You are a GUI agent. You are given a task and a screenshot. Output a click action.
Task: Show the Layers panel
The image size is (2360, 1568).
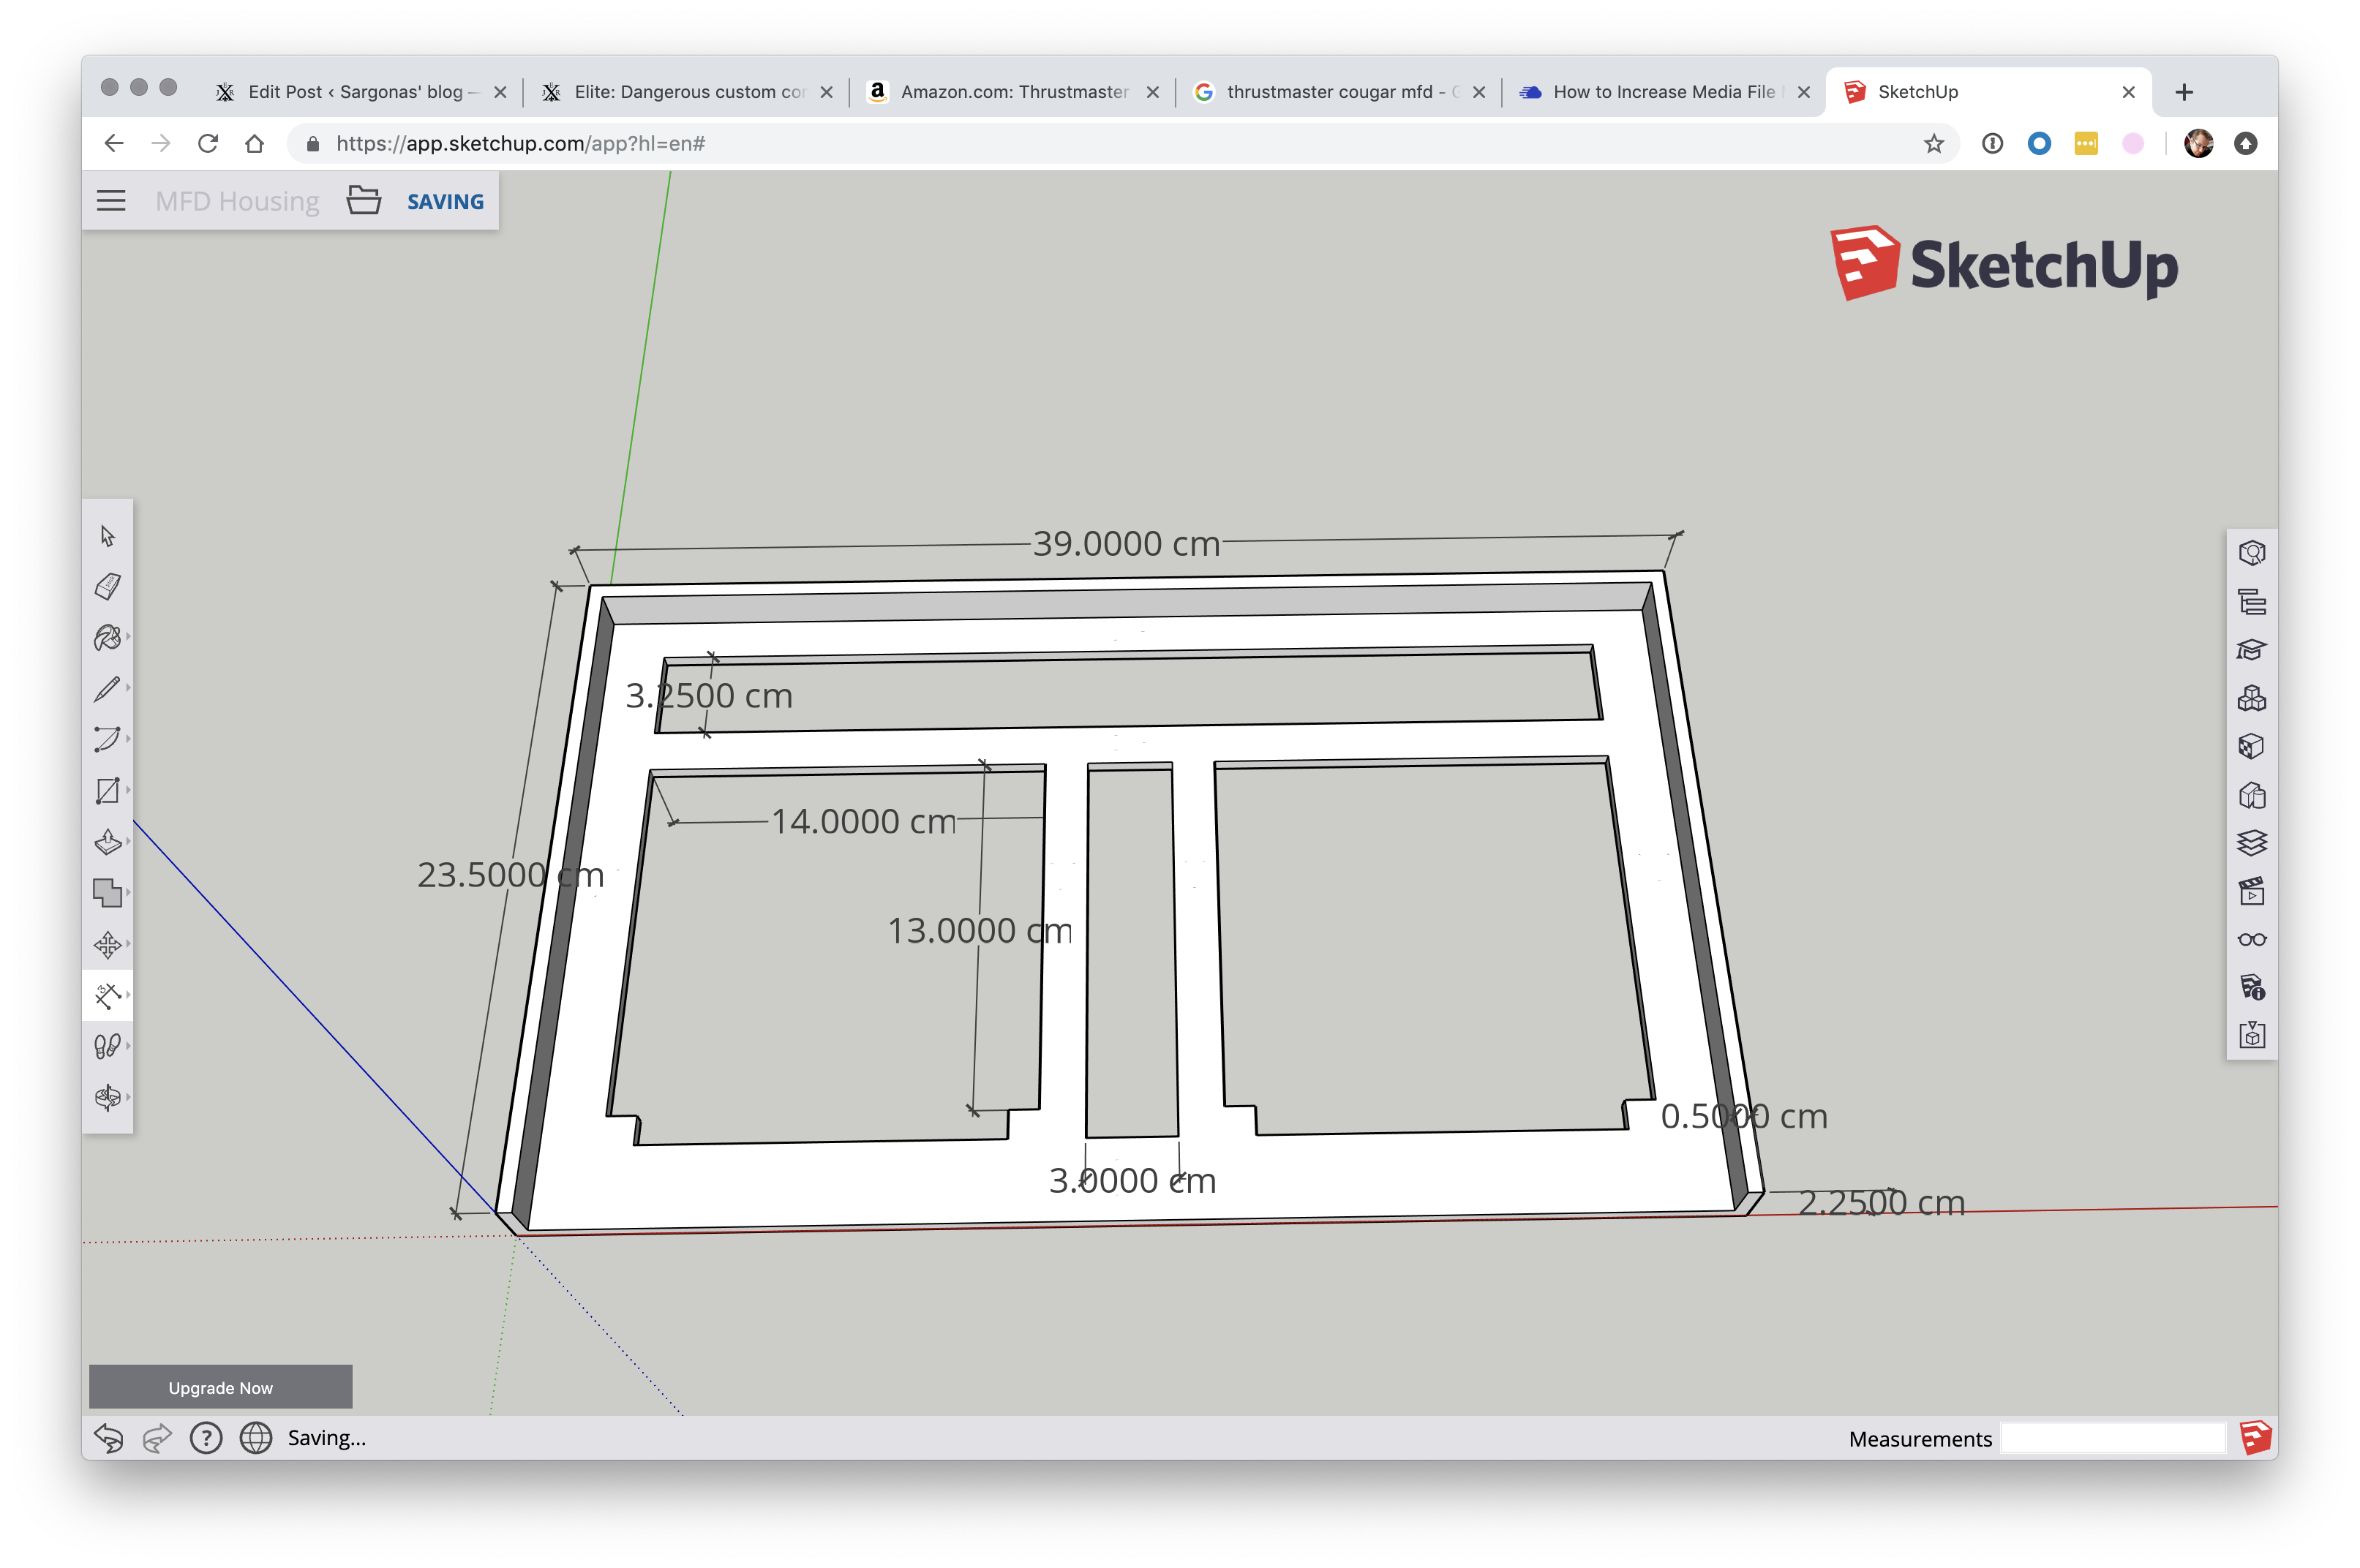2251,843
